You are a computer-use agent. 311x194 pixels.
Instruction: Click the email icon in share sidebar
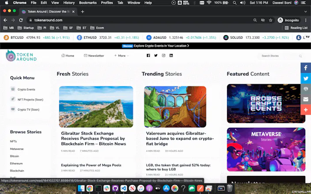(306, 99)
